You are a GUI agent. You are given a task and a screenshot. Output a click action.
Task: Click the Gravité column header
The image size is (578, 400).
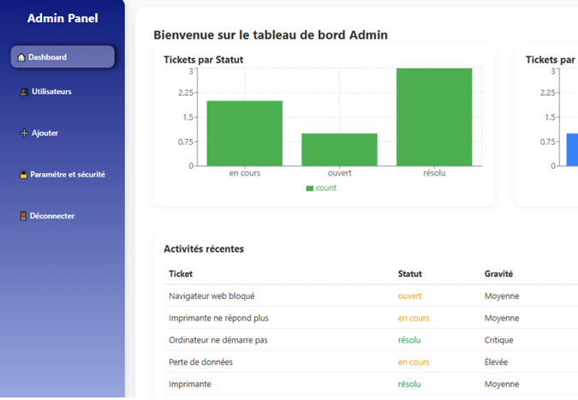point(498,274)
